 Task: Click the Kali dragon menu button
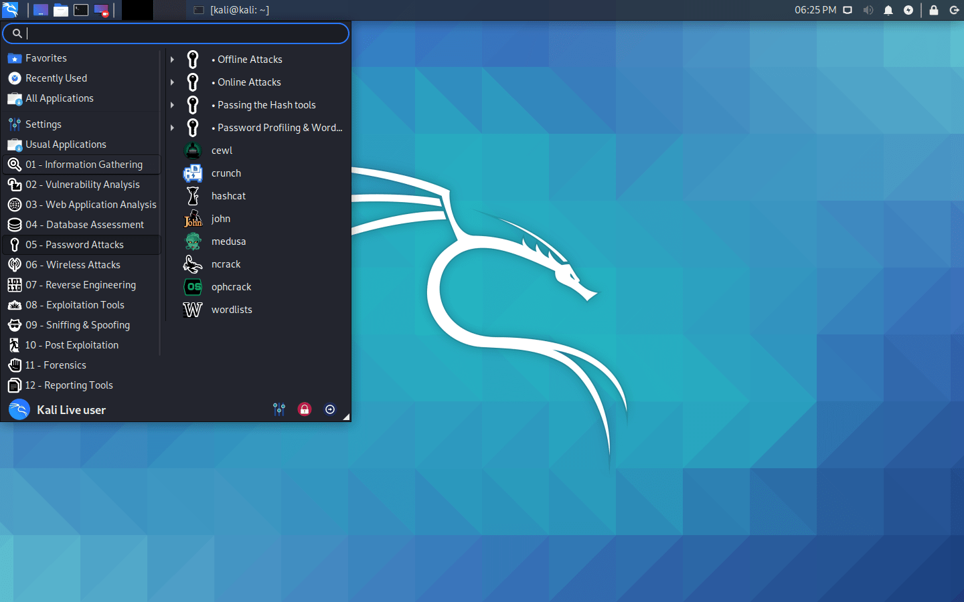point(10,10)
